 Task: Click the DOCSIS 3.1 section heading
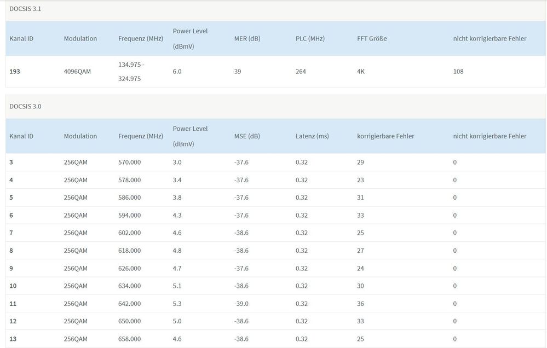(25, 9)
